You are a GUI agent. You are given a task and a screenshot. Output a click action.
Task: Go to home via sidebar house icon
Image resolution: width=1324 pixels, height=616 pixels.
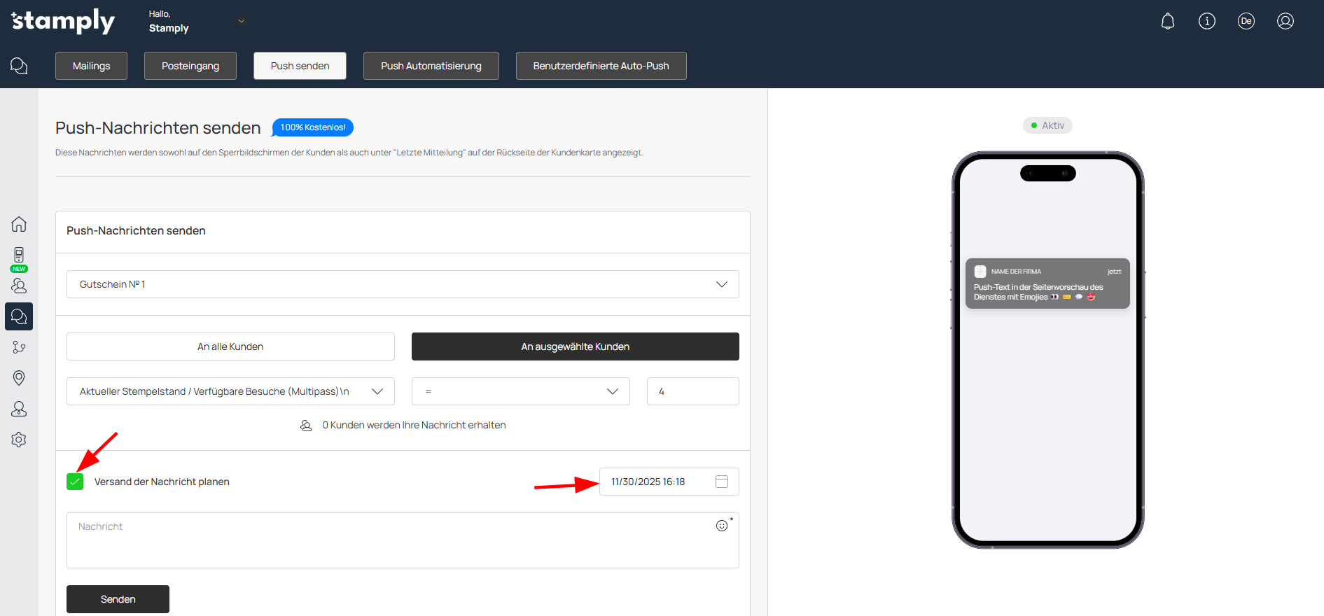point(19,224)
